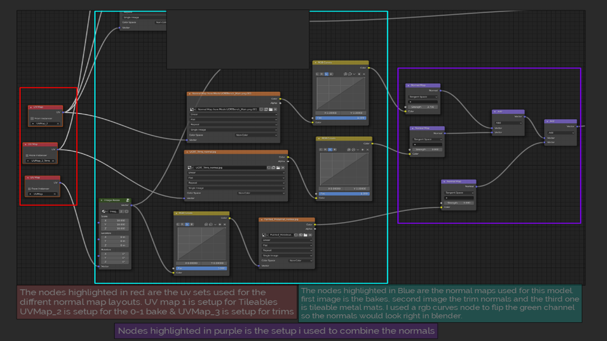Collapse the UCRT_Trims_normal.jpg node with its header triangle

pos(187,152)
